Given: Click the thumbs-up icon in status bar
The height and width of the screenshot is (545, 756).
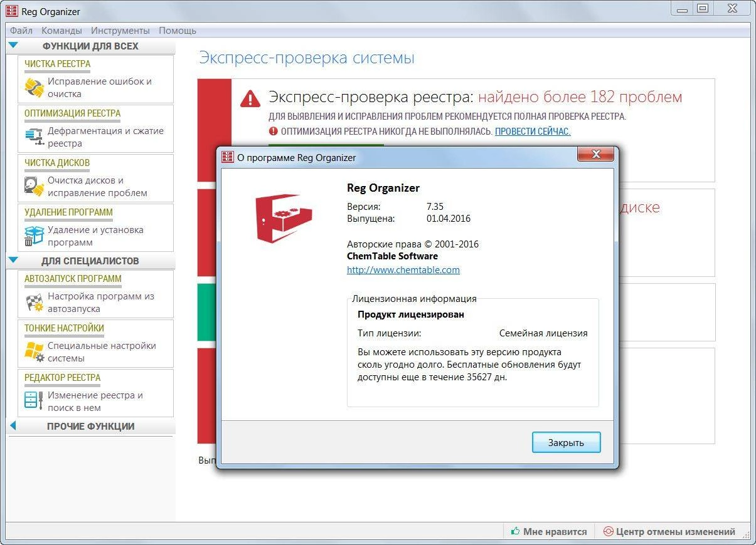Looking at the screenshot, I should click(x=516, y=531).
